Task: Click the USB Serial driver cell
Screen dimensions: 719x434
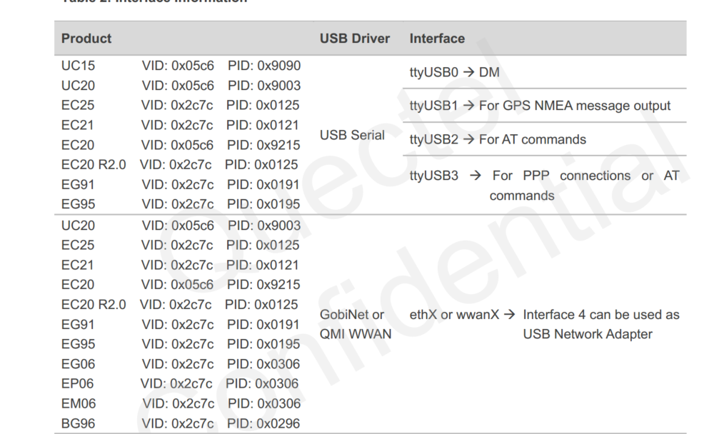Action: [352, 135]
